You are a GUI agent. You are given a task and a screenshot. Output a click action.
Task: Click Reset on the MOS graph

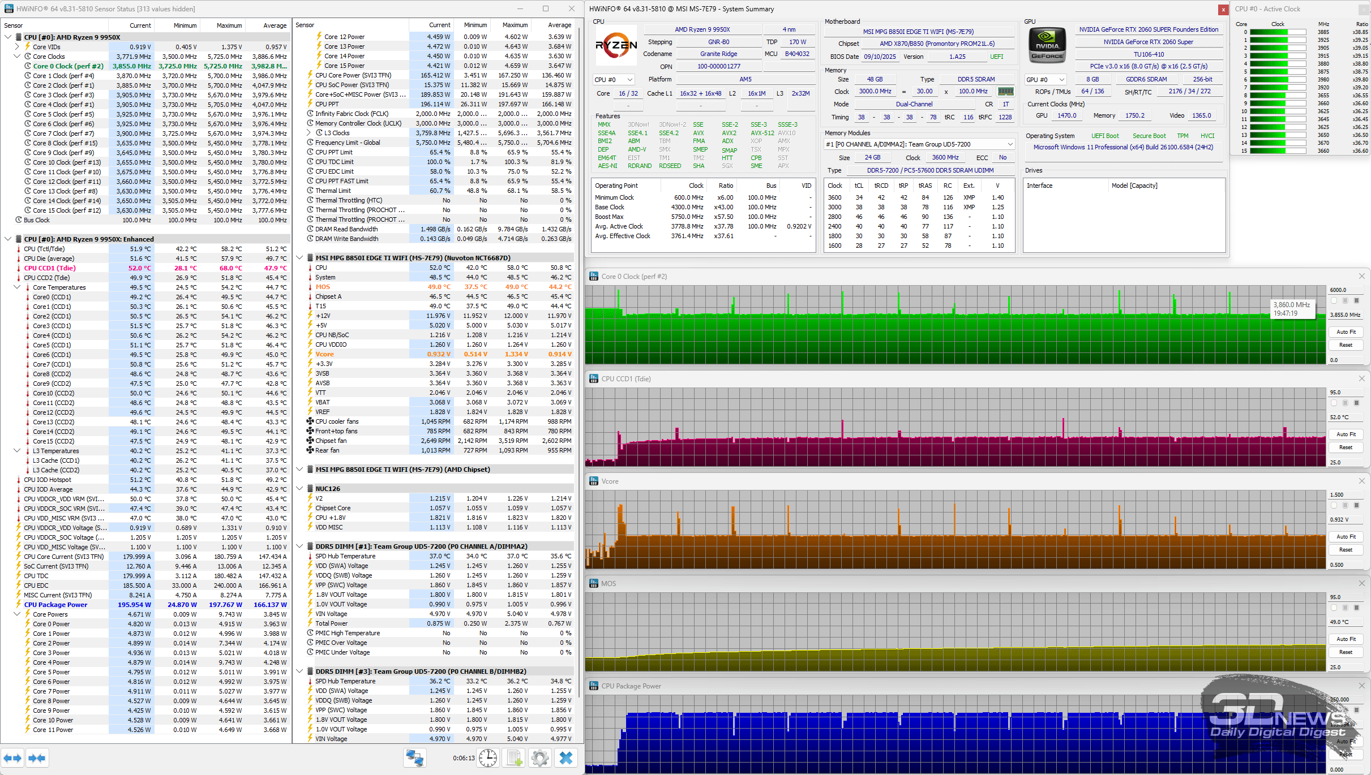click(1346, 652)
